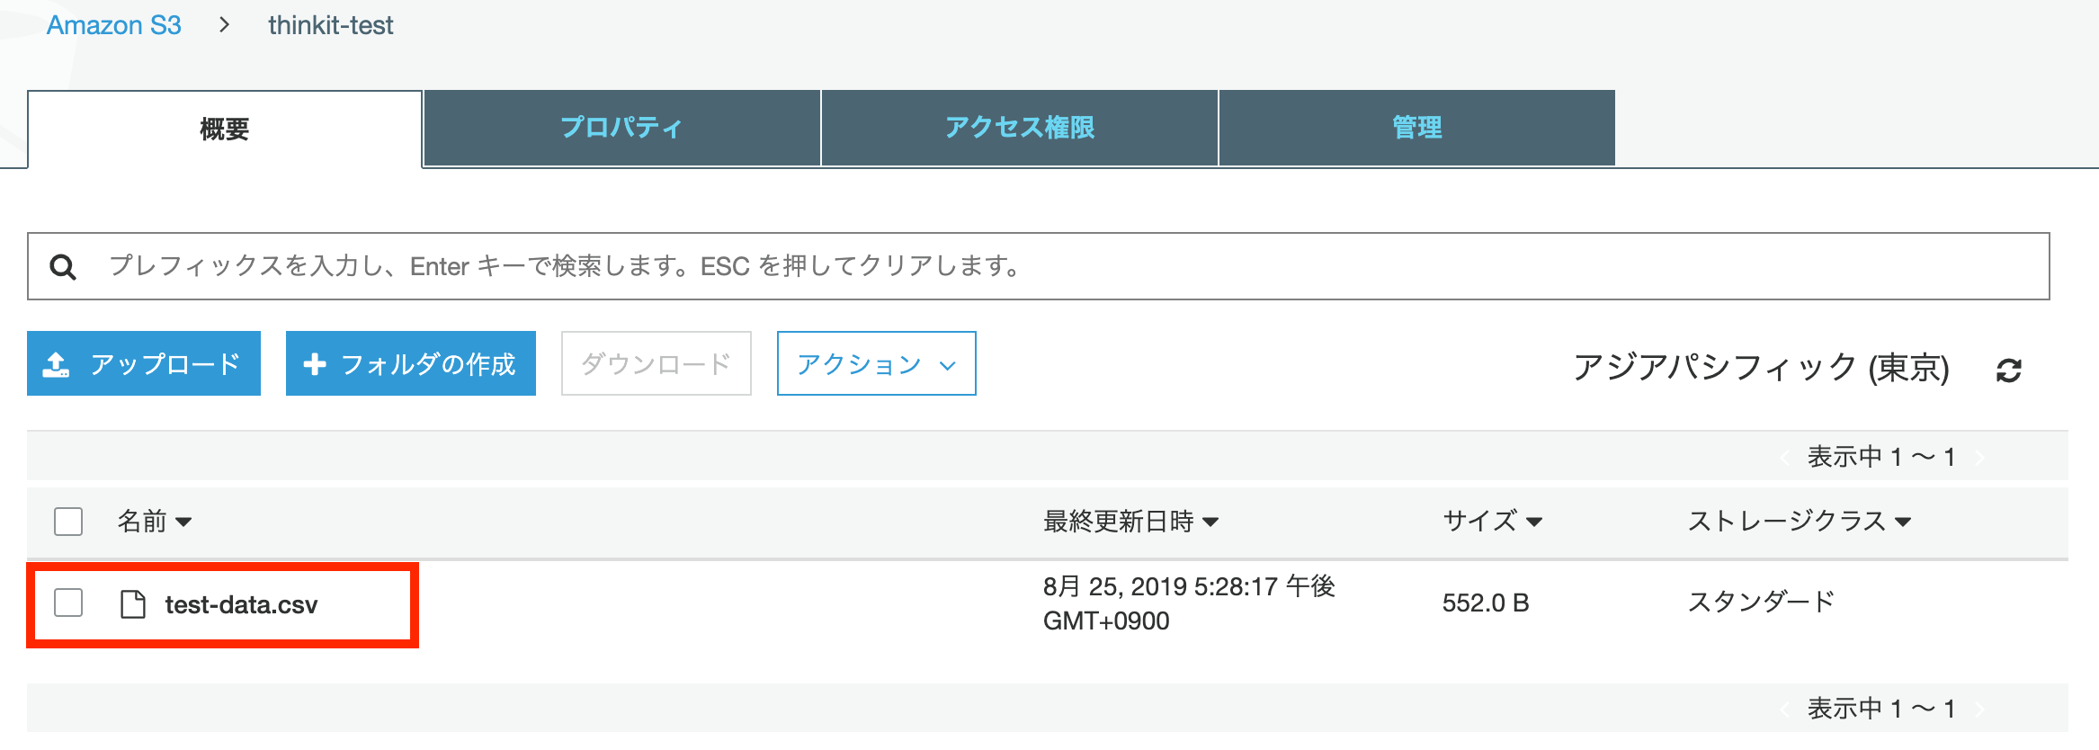Screen dimensions: 2099x750
Task: Click the upload arrow icon
Action: [x=56, y=364]
